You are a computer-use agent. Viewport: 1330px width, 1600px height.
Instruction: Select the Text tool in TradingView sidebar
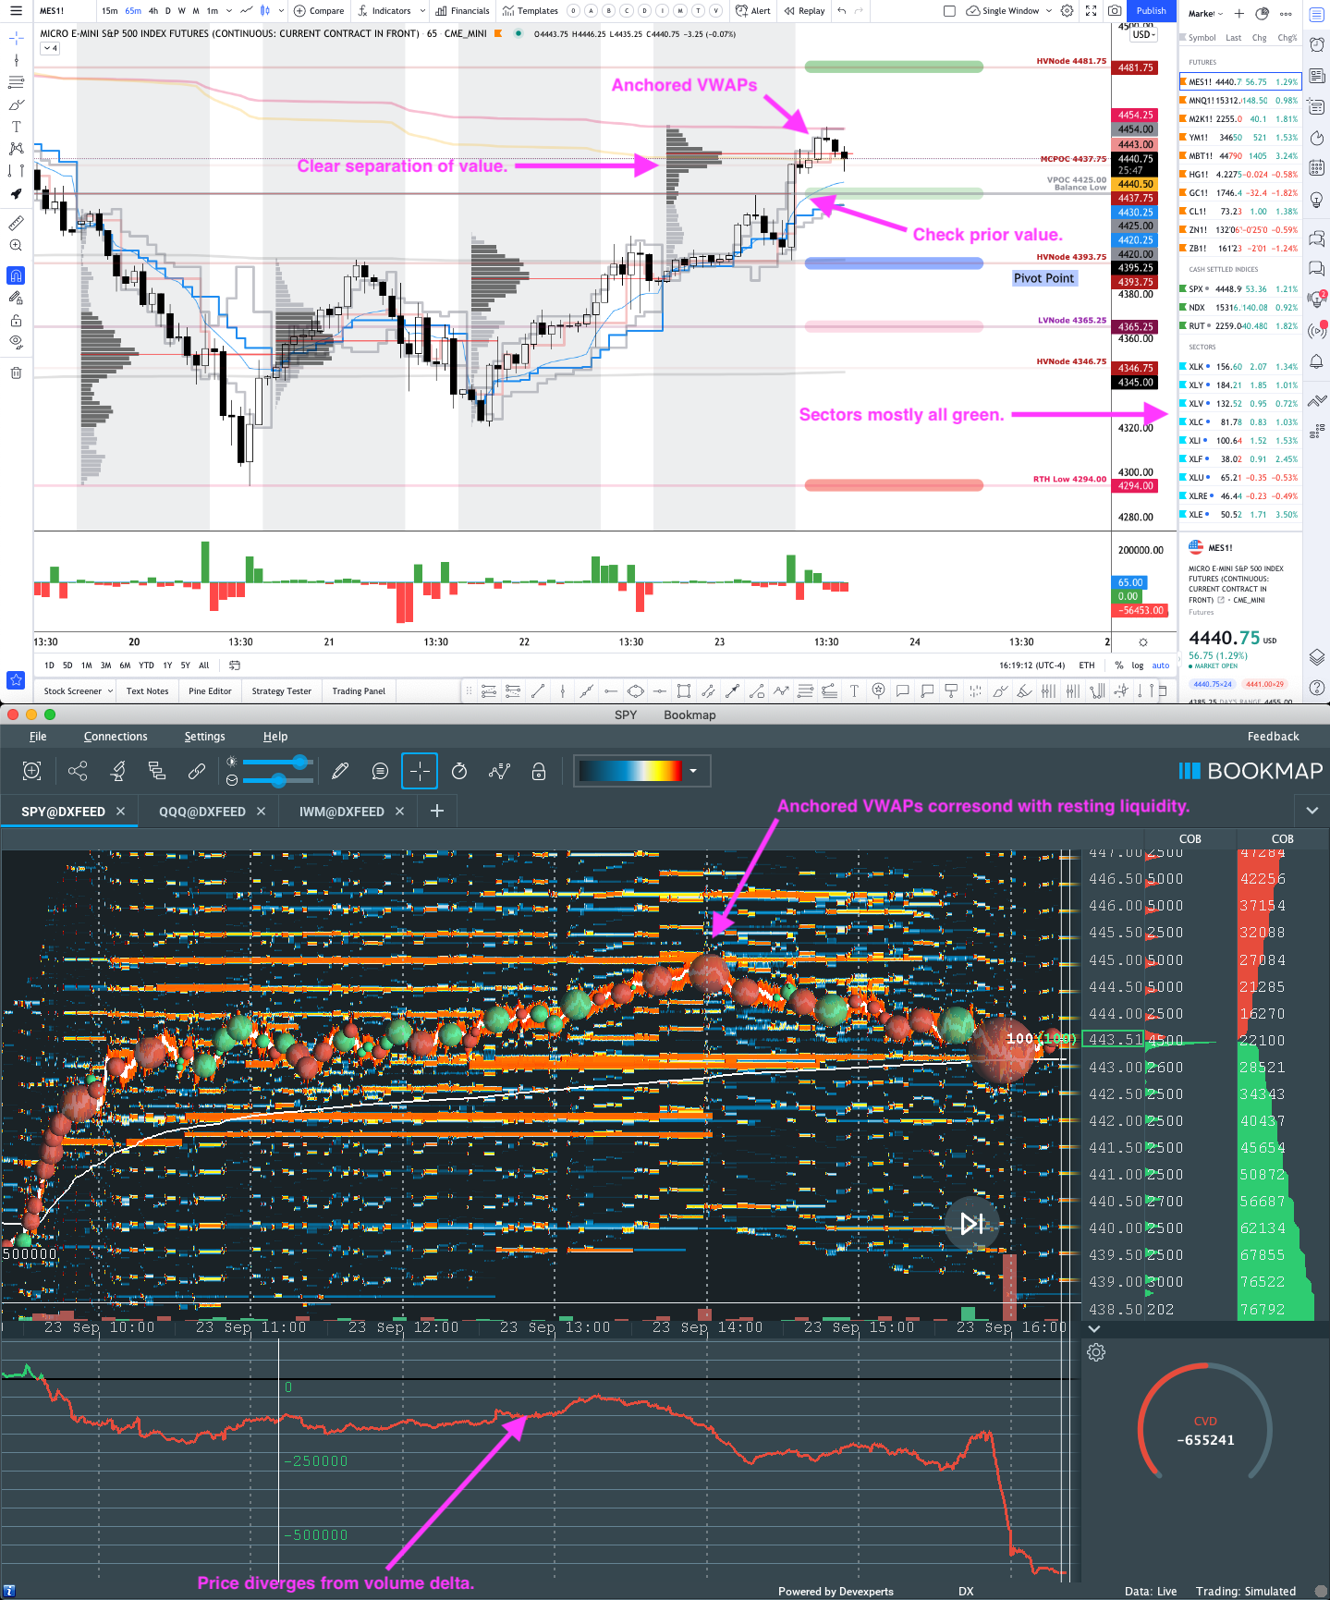click(x=16, y=127)
